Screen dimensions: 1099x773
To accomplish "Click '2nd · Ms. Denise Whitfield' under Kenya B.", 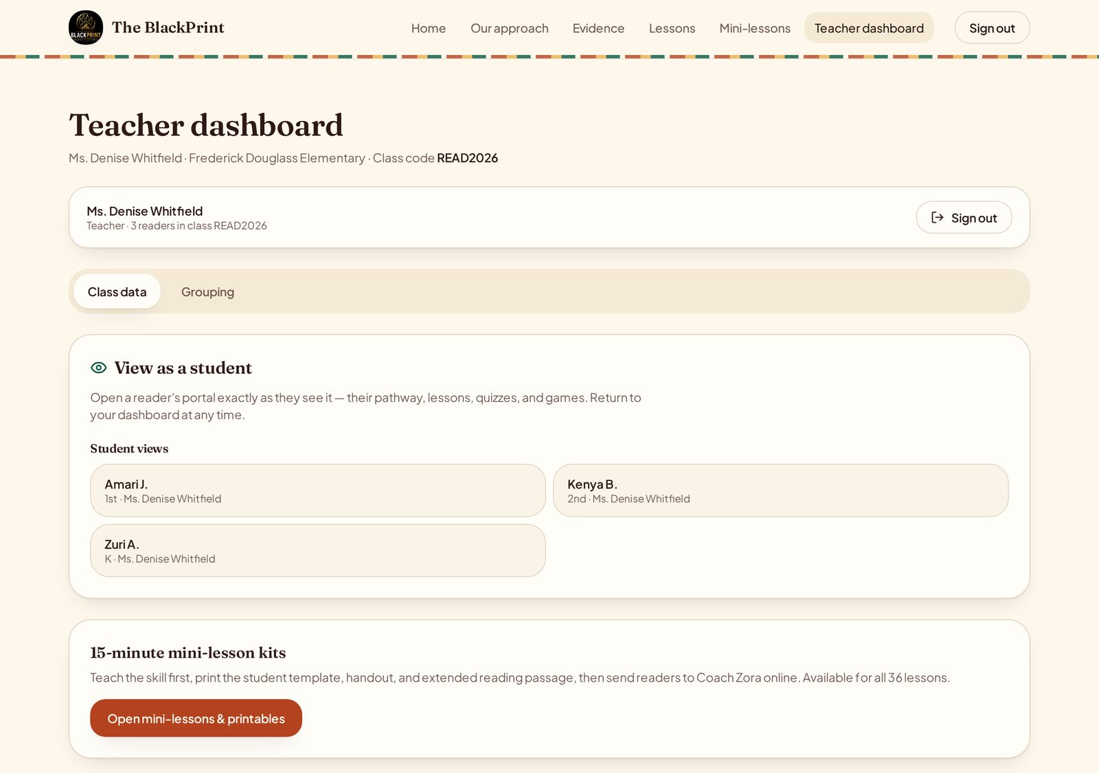I will [628, 499].
